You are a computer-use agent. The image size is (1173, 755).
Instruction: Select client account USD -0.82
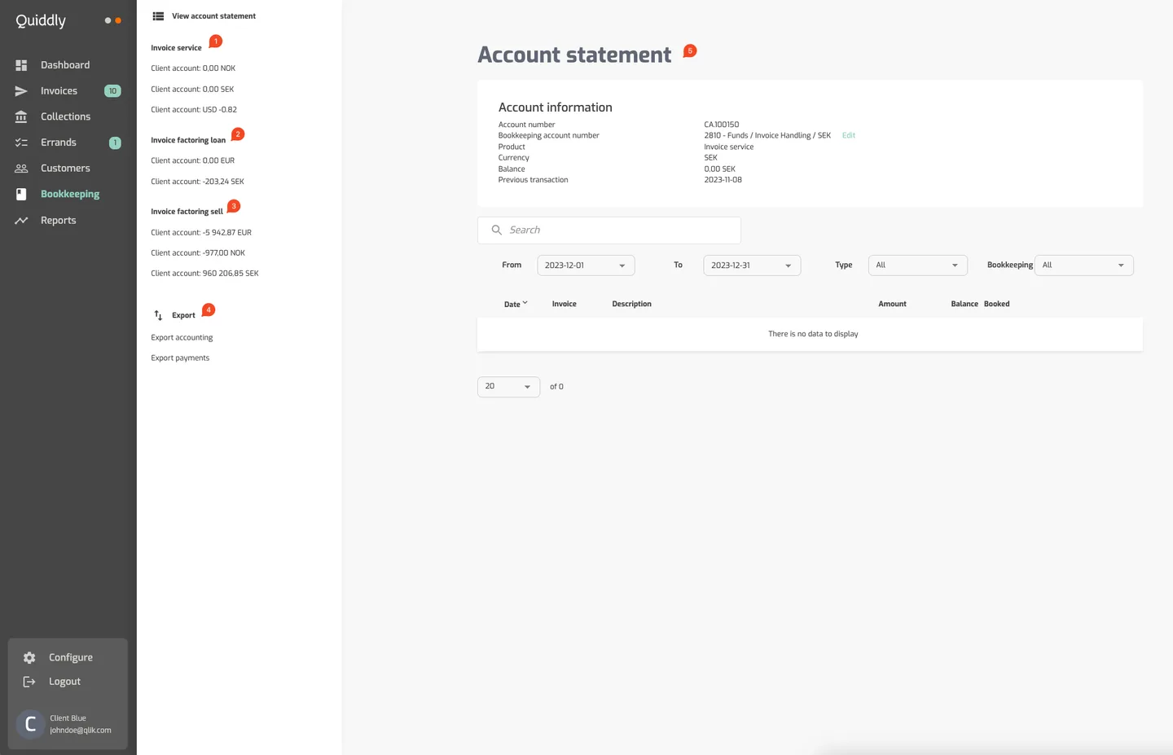194,110
